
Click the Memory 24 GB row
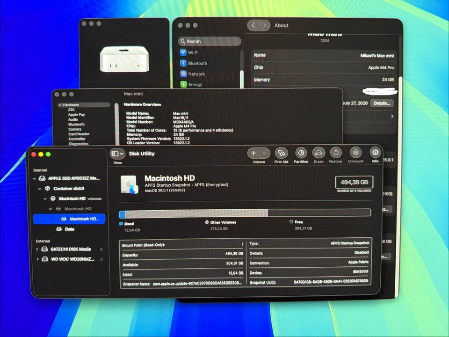tap(324, 80)
